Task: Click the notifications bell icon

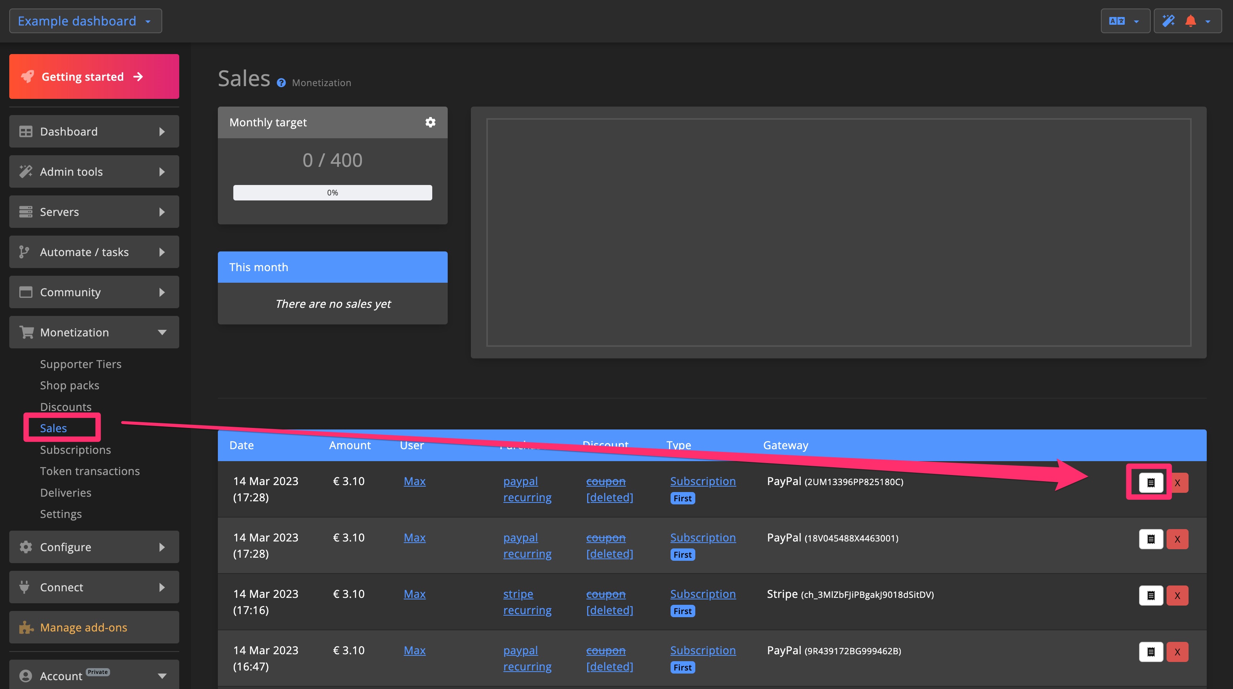Action: (x=1191, y=20)
